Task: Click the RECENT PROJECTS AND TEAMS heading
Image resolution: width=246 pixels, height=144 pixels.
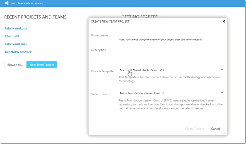Action: pos(35,17)
